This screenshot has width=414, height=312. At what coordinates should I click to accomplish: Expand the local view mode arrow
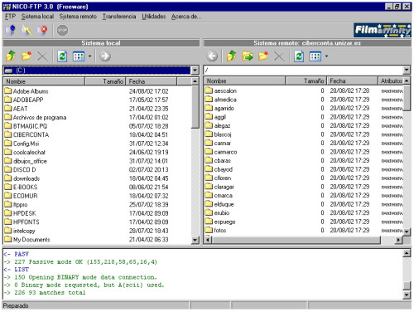[x=89, y=56]
